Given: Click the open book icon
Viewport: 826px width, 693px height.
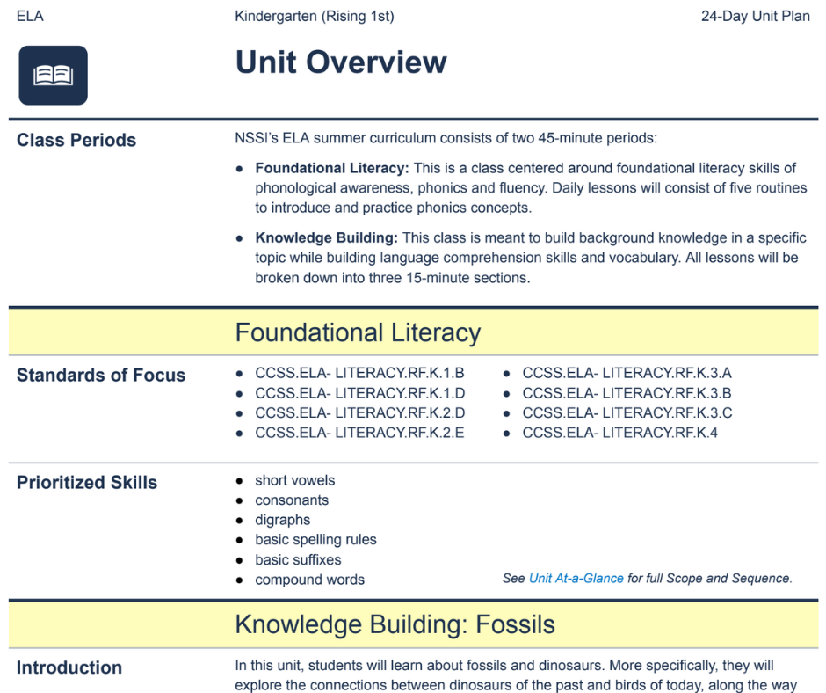Looking at the screenshot, I should (x=53, y=76).
